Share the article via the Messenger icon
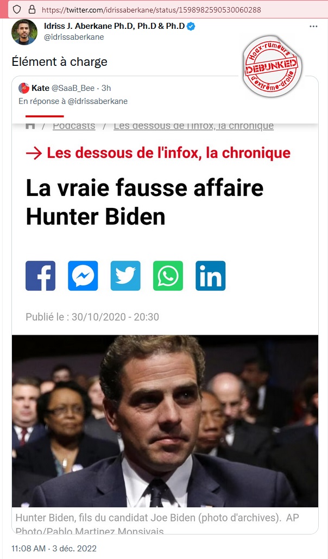 point(83,275)
